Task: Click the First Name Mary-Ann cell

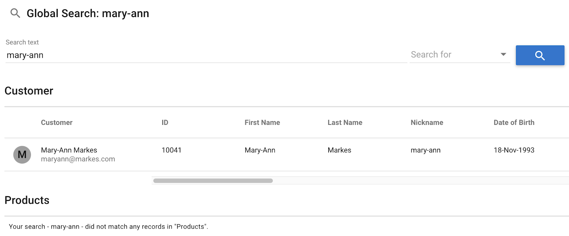Action: tap(260, 150)
